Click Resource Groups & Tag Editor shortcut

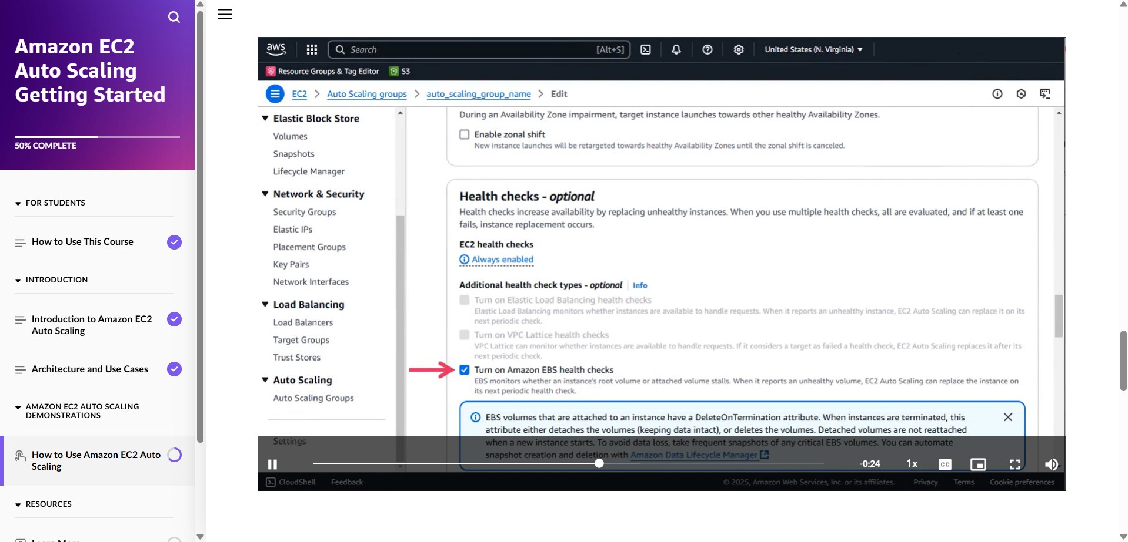(x=323, y=71)
